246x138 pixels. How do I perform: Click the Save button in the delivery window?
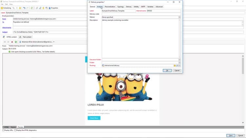click(x=231, y=135)
